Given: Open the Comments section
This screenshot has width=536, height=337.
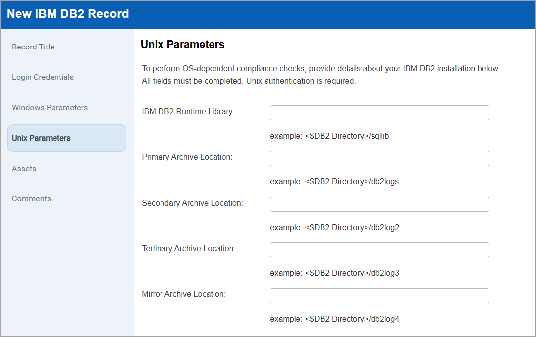Looking at the screenshot, I should pos(31,199).
